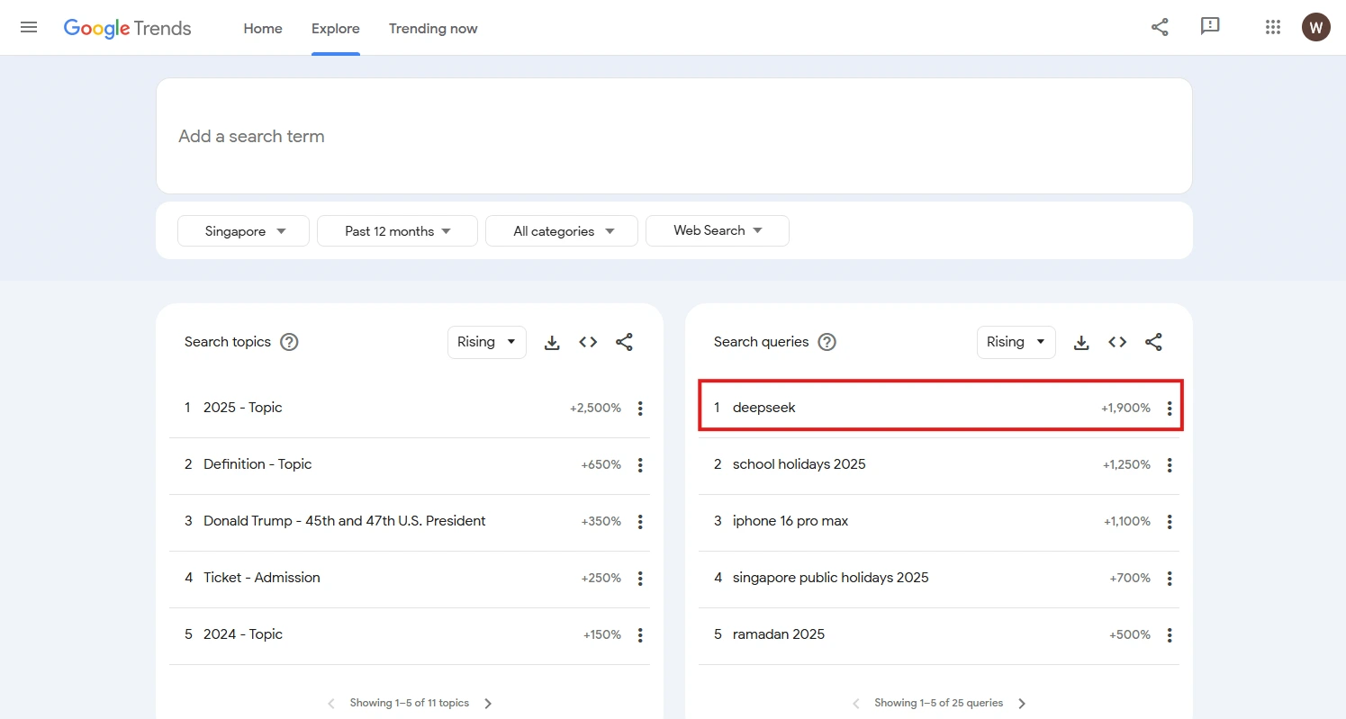This screenshot has height=719, width=1346.
Task: Open more options for ramadan 2025
Action: [x=1170, y=635]
